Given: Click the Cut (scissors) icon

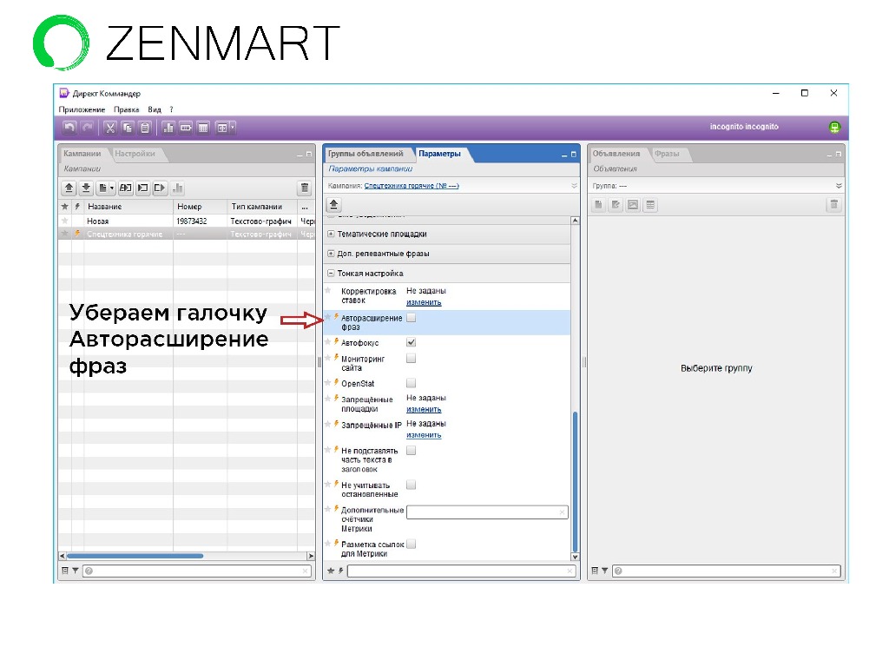Looking at the screenshot, I should [x=110, y=128].
